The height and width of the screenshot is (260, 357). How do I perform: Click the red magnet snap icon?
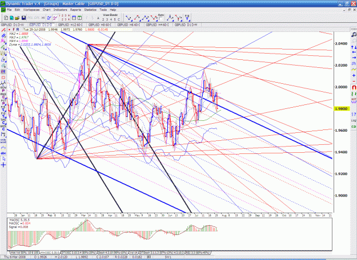(354, 87)
